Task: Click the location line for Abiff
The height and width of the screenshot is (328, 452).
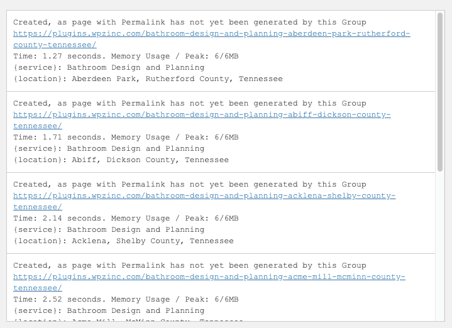Action: 121,160
